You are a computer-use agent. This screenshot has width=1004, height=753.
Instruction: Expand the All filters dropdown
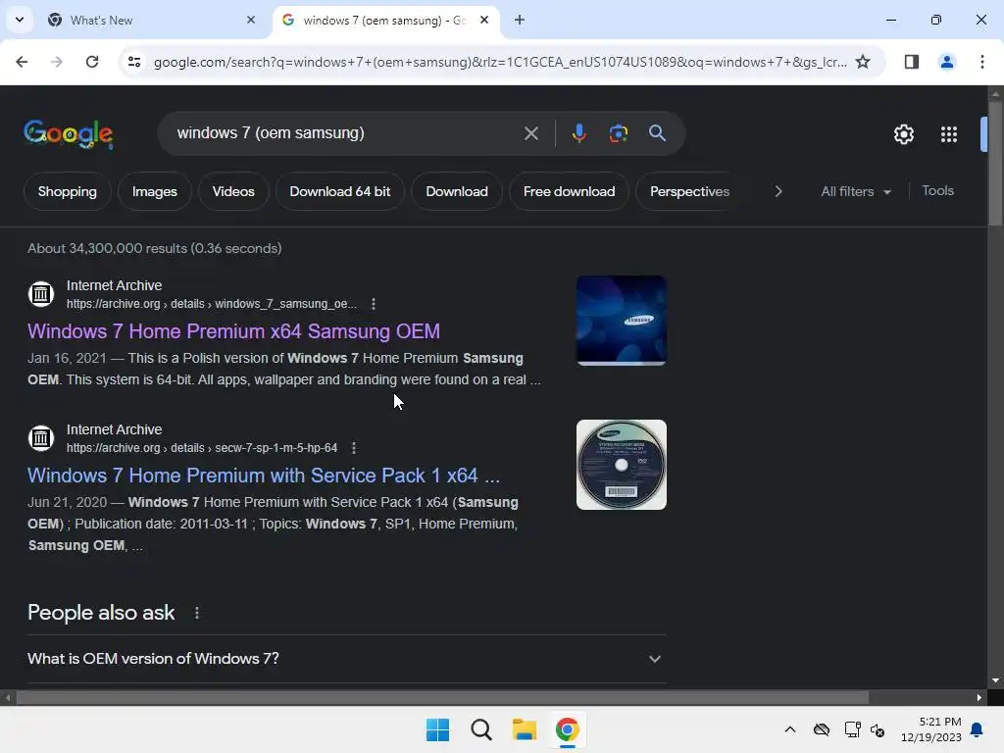pyautogui.click(x=855, y=191)
